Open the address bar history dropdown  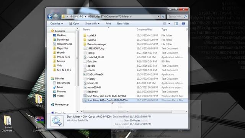pyautogui.click(x=158, y=16)
